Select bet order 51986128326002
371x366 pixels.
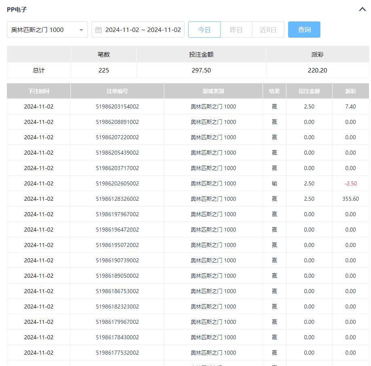click(x=117, y=199)
